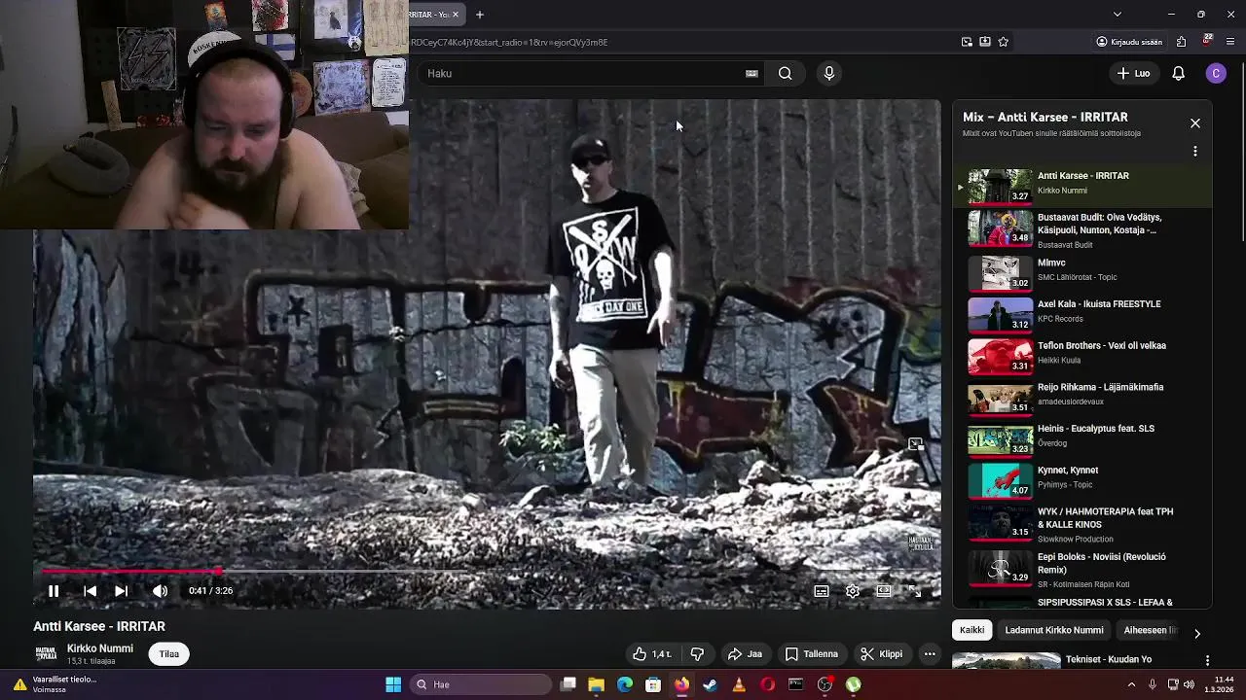The height and width of the screenshot is (700, 1246).
Task: Click the video progress bar
Action: click(487, 572)
